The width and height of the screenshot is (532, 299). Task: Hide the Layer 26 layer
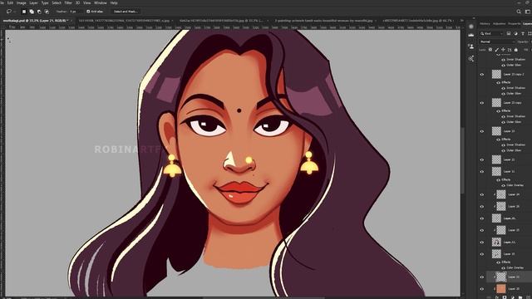point(482,207)
